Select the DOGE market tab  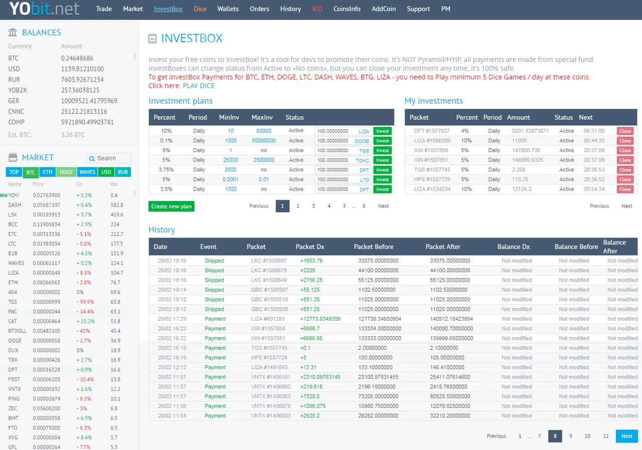pyautogui.click(x=66, y=172)
